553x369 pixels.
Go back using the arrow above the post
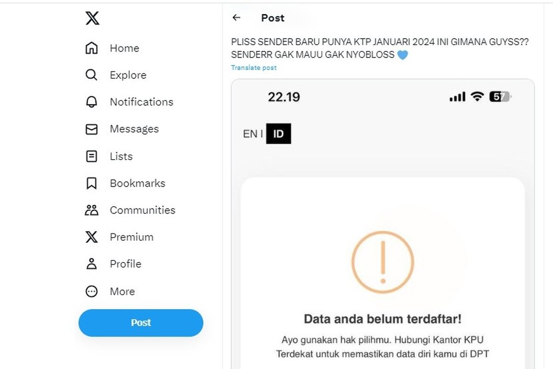(x=236, y=18)
